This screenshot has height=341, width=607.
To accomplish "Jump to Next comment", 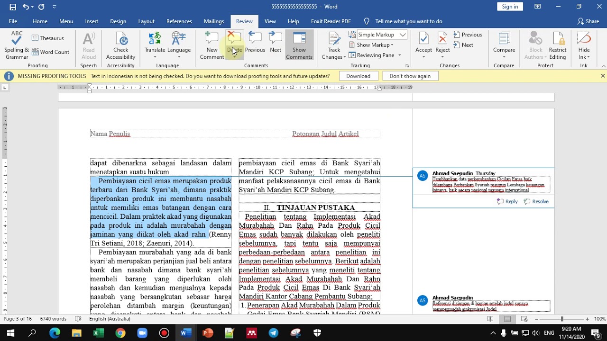I will [x=276, y=43].
